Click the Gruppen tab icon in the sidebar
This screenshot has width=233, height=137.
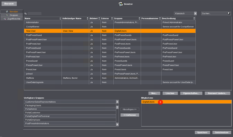[7, 15]
